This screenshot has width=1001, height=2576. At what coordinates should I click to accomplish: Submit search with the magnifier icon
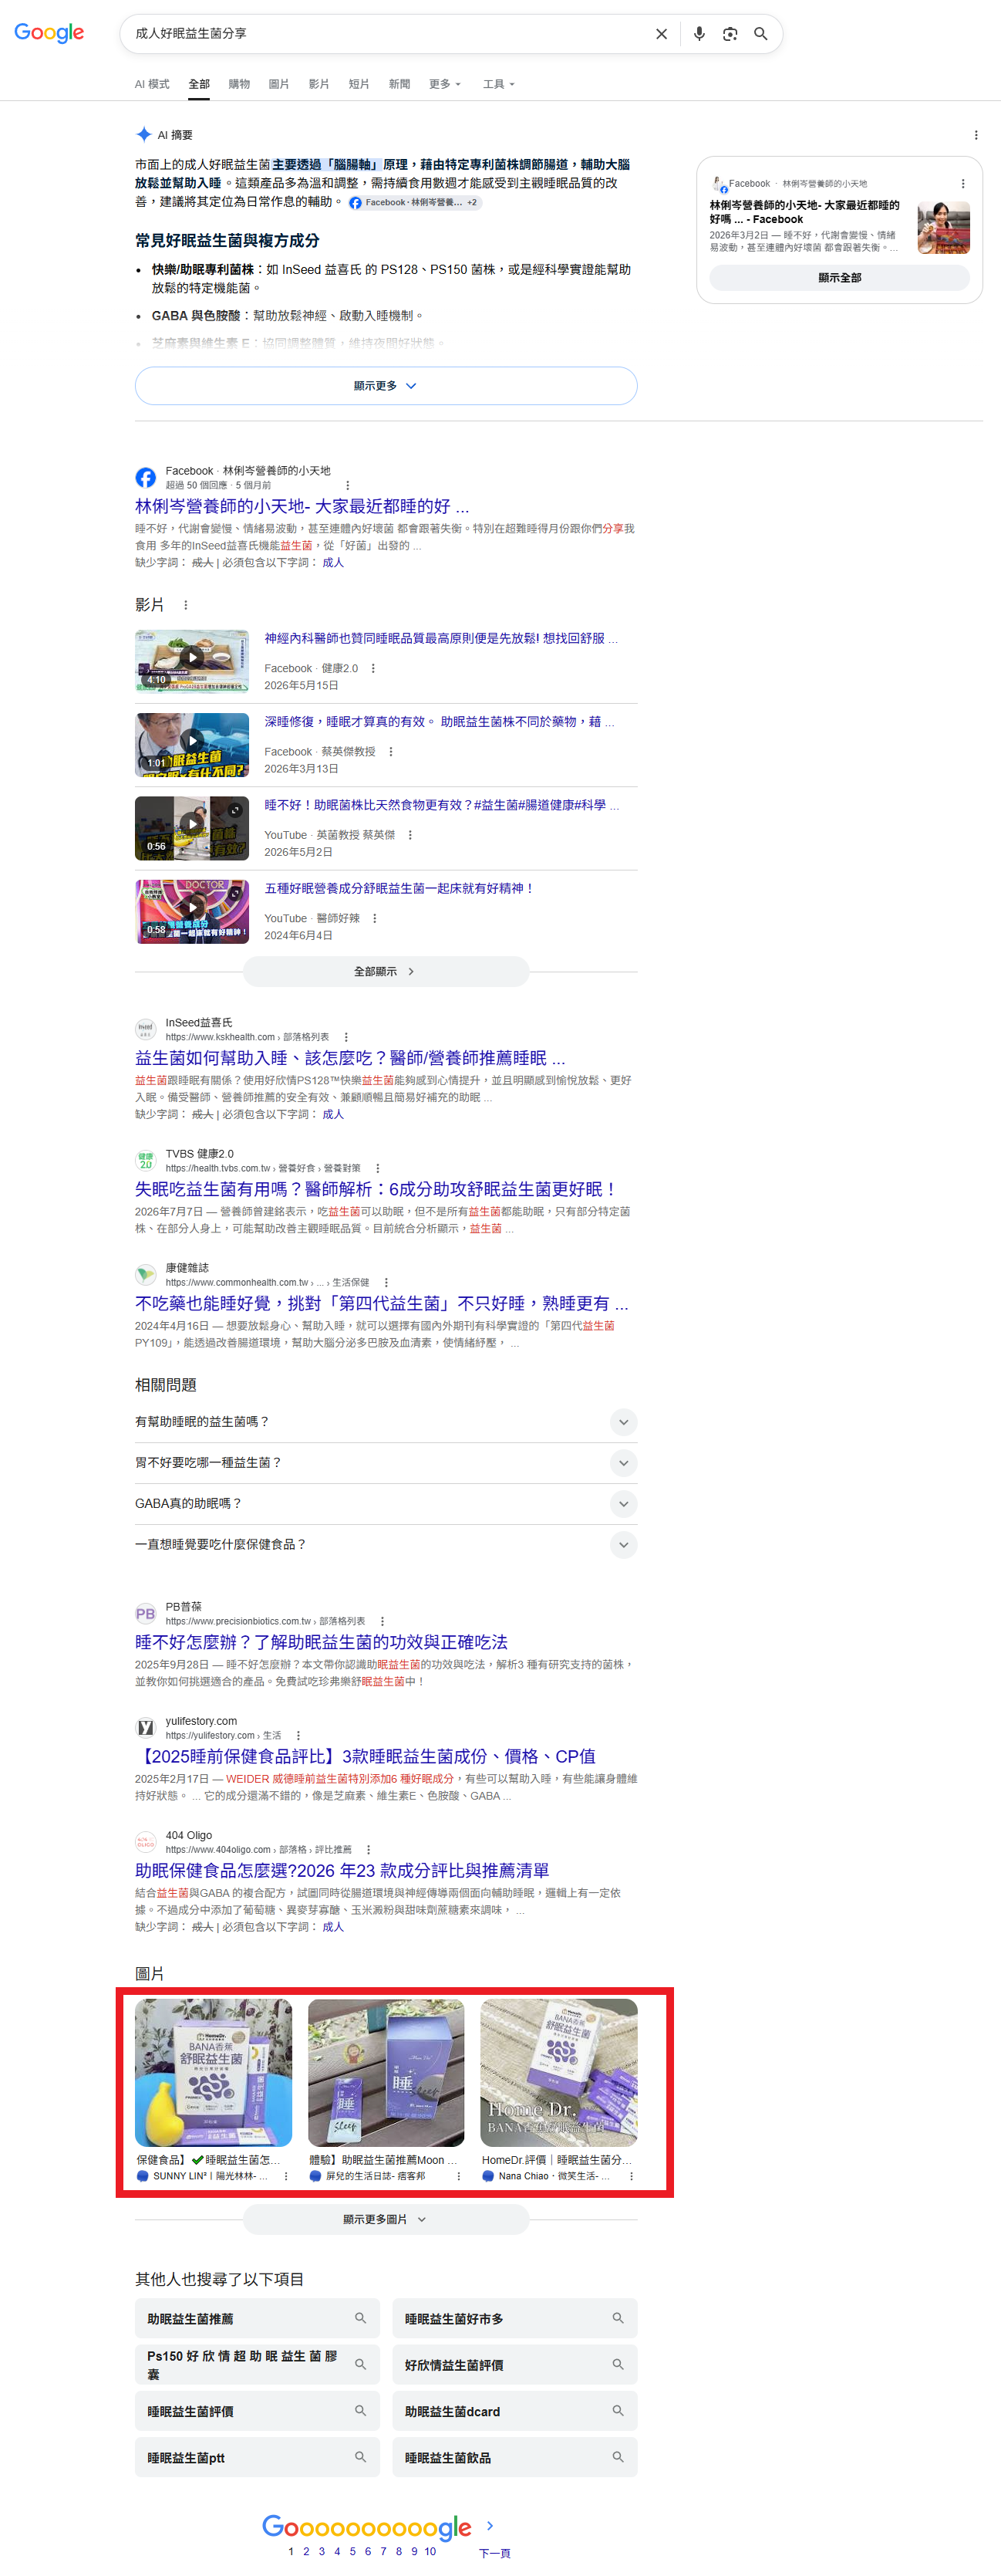(761, 34)
